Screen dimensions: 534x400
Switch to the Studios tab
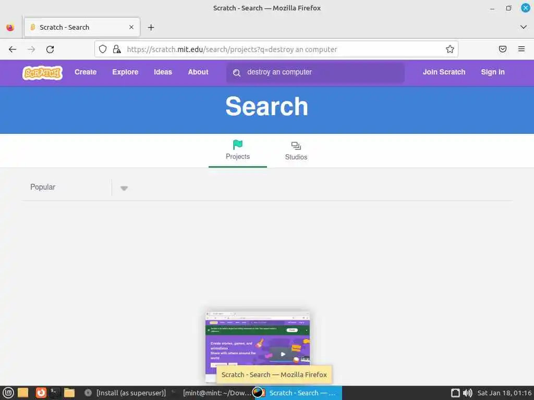(x=296, y=151)
